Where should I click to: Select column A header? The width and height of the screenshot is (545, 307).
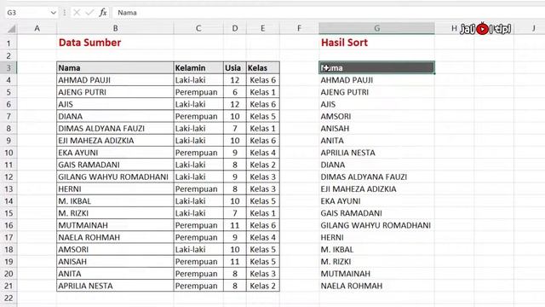tap(37, 28)
